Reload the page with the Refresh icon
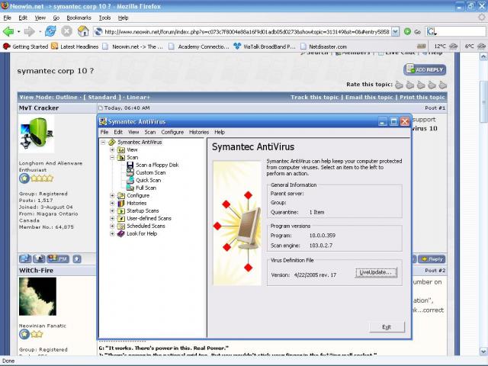 [x=50, y=31]
